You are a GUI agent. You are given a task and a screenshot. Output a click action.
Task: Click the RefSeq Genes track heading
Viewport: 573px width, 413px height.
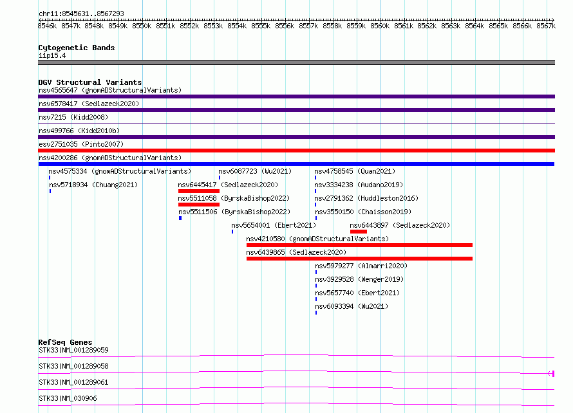(x=65, y=342)
